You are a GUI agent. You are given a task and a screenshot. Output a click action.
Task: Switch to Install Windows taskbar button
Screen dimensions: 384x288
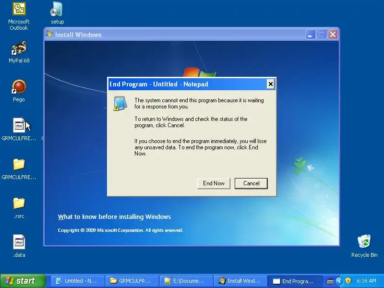[x=240, y=281]
